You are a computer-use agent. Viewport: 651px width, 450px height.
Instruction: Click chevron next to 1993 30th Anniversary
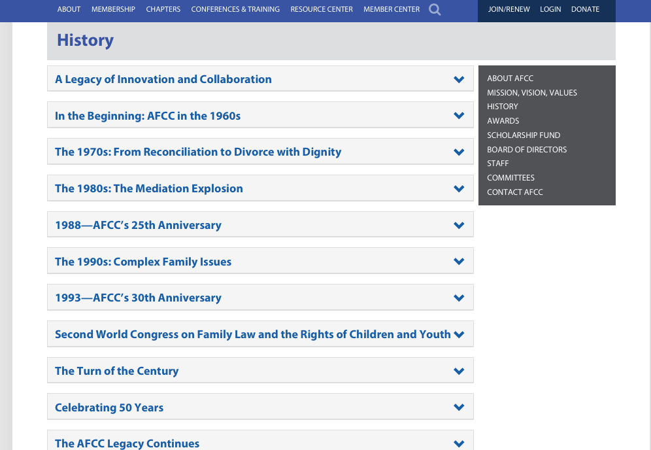click(x=459, y=298)
